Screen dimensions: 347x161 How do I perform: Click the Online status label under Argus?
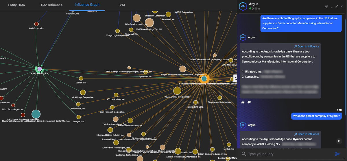tap(256, 9)
